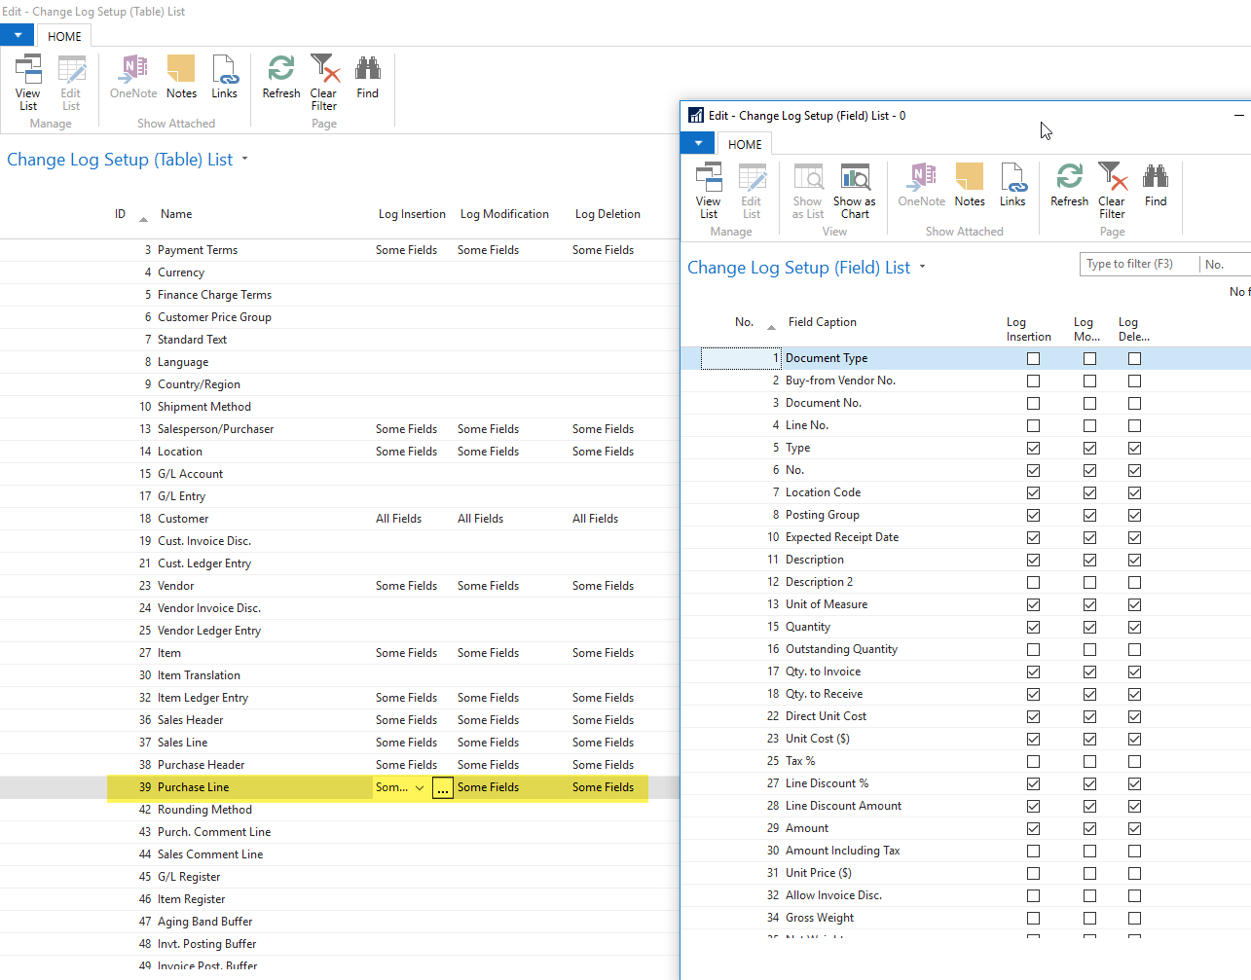Check Log Deletion for Tax % field
The width and height of the screenshot is (1251, 980).
pos(1134,762)
